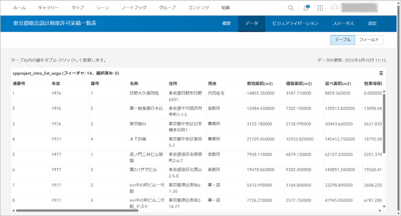Open コンテンツ in top navigation
Image resolution: width=401 pixels, height=216 pixels.
tap(198, 8)
